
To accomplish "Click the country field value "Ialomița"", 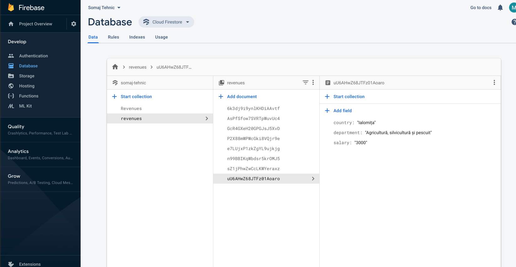I will coord(366,123).
